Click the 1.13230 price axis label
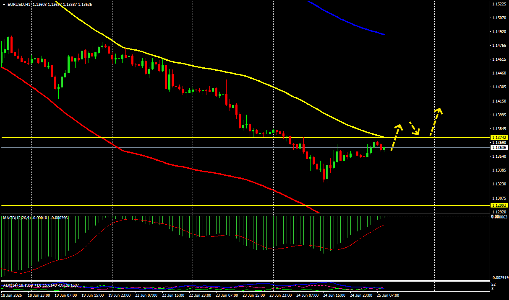Viewport: 509px width, 300px height. [x=499, y=184]
